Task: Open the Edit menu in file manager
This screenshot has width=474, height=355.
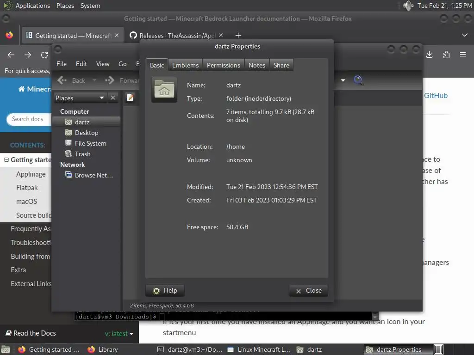Action: pyautogui.click(x=81, y=64)
